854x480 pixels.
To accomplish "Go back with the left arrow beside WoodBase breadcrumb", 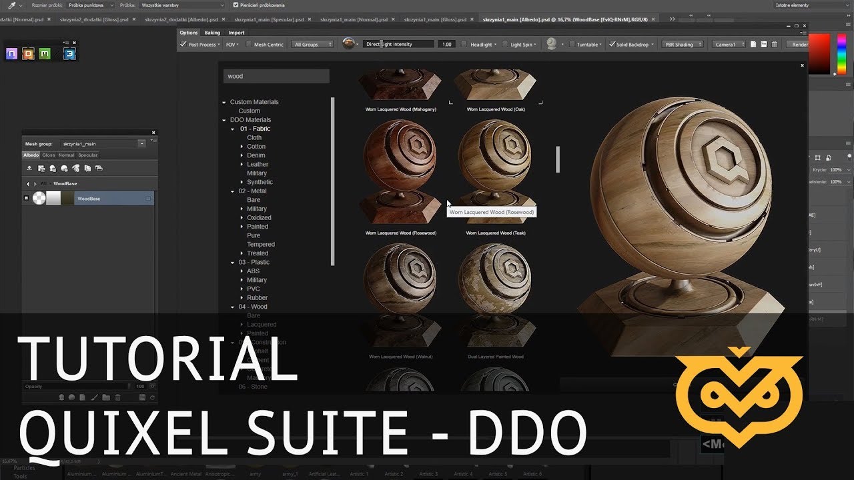I will pos(28,184).
